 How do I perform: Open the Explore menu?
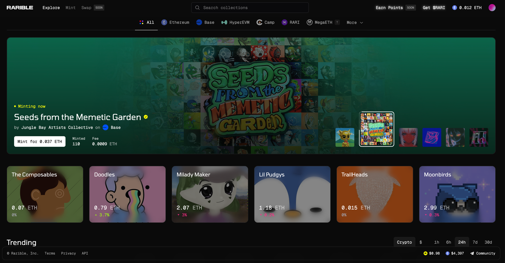coord(51,8)
